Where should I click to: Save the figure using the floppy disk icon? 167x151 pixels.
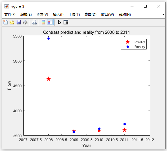click(x=19, y=22)
